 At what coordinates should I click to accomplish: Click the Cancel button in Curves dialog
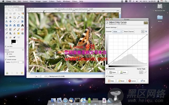click(x=132, y=81)
